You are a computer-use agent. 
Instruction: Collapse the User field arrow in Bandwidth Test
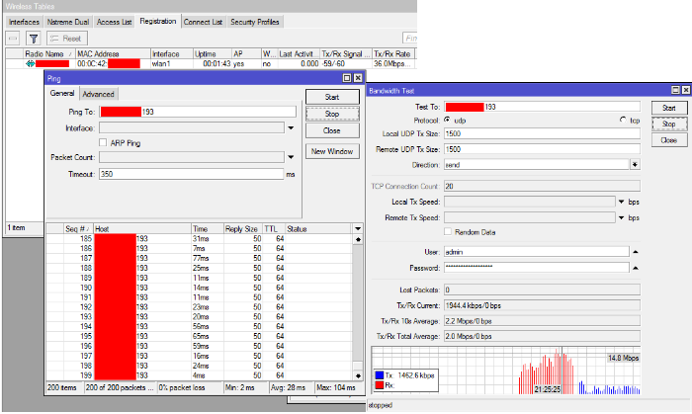(636, 252)
